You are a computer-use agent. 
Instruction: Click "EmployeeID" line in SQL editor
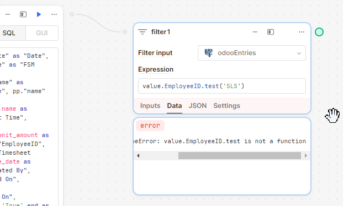click(22, 144)
